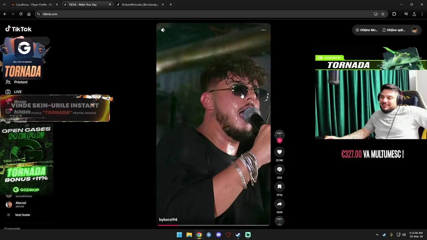Viewport: 427px width, 240px height.
Task: Click the microphone icon in system tray
Action: [391, 235]
